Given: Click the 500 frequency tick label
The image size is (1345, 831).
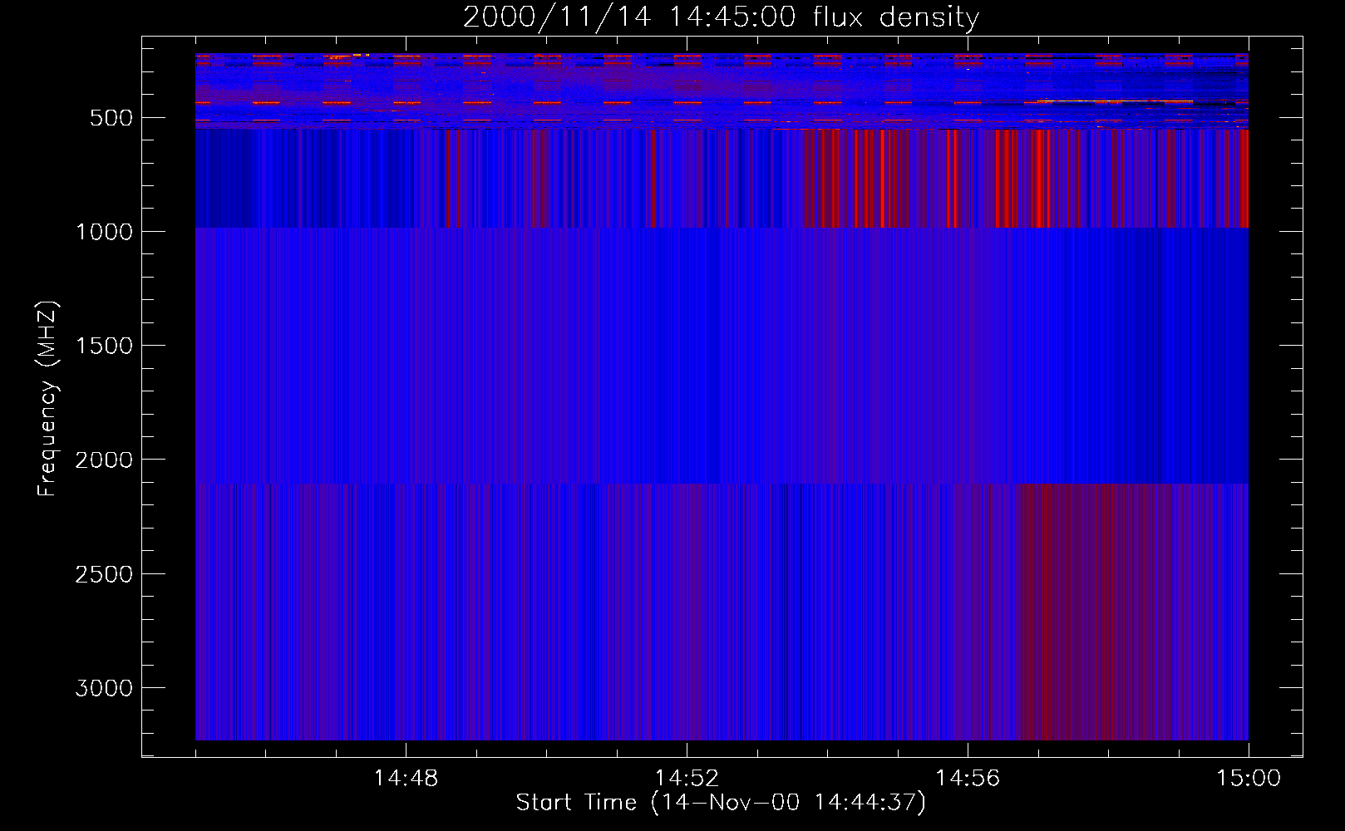Looking at the screenshot, I should [111, 118].
